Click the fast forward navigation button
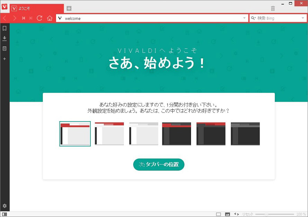 click(31, 18)
